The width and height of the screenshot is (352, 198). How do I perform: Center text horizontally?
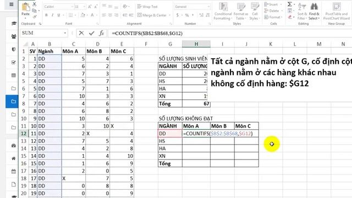click(x=110, y=15)
